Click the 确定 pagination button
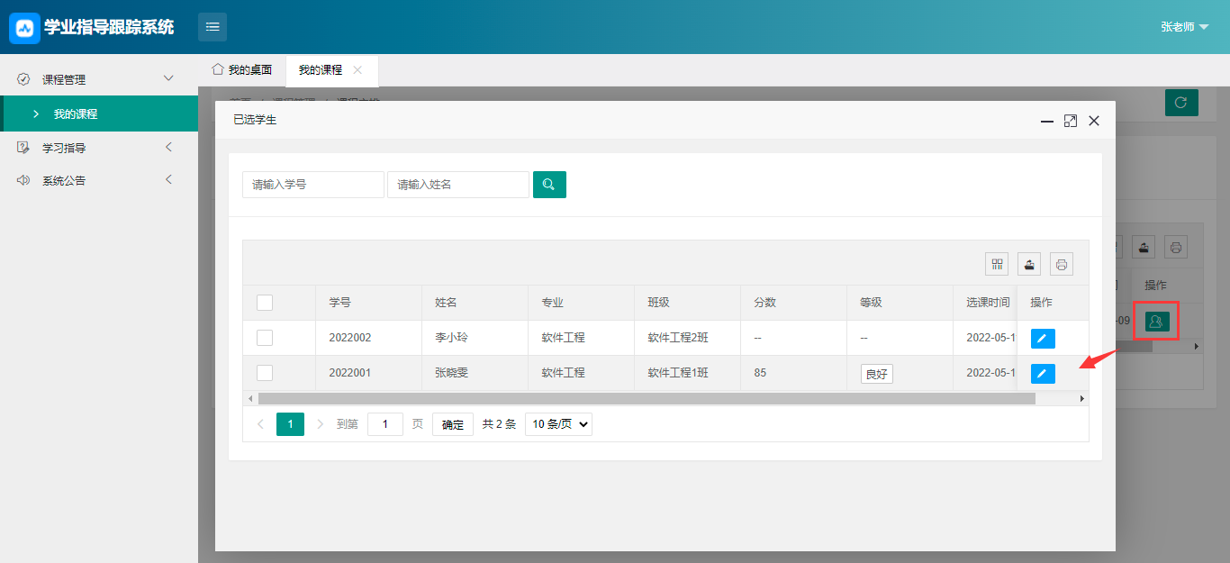Screen dimensions: 1230x563 point(453,424)
